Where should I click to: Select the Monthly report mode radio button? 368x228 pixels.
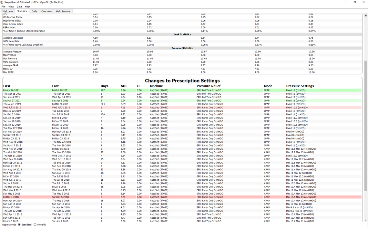point(35,224)
